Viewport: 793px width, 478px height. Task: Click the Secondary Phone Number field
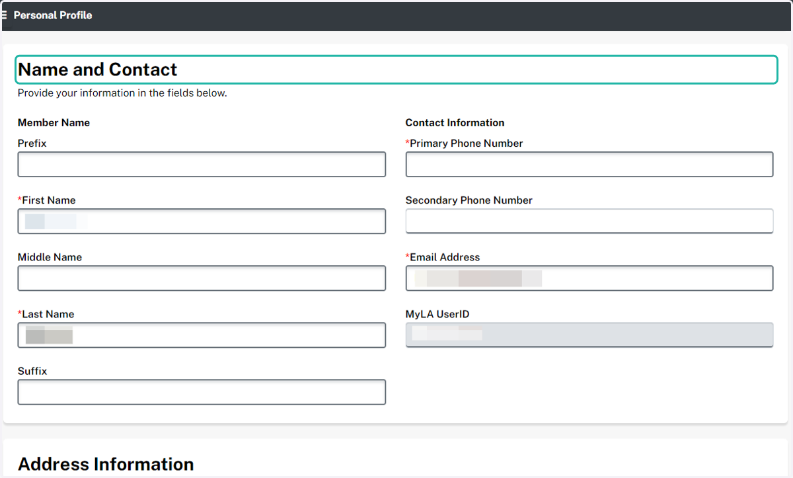(589, 221)
